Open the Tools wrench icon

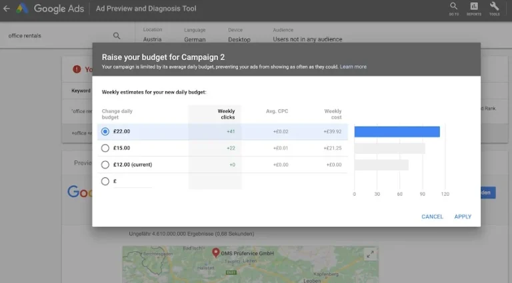(x=494, y=9)
